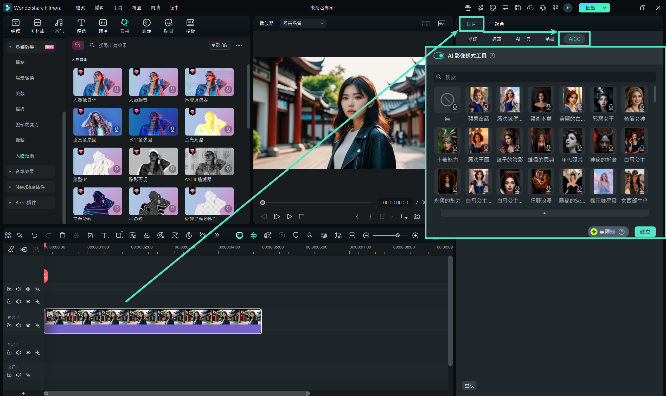Viewport: 666px width, 396px height.
Task: Open the 匯出 export dropdown arrow
Action: click(604, 8)
